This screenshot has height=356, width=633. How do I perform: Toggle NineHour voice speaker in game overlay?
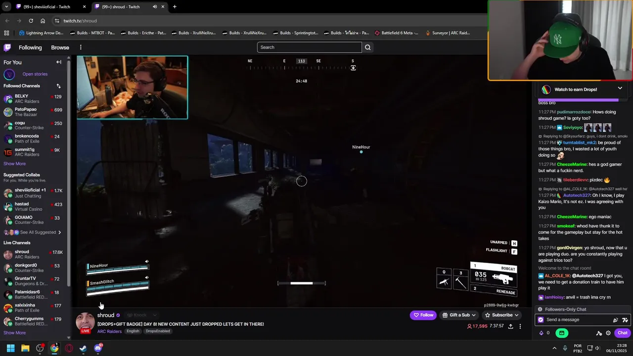click(146, 262)
